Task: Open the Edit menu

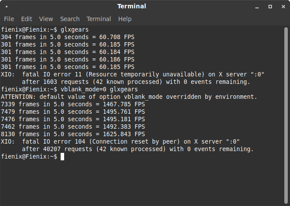Action: (x=26, y=19)
